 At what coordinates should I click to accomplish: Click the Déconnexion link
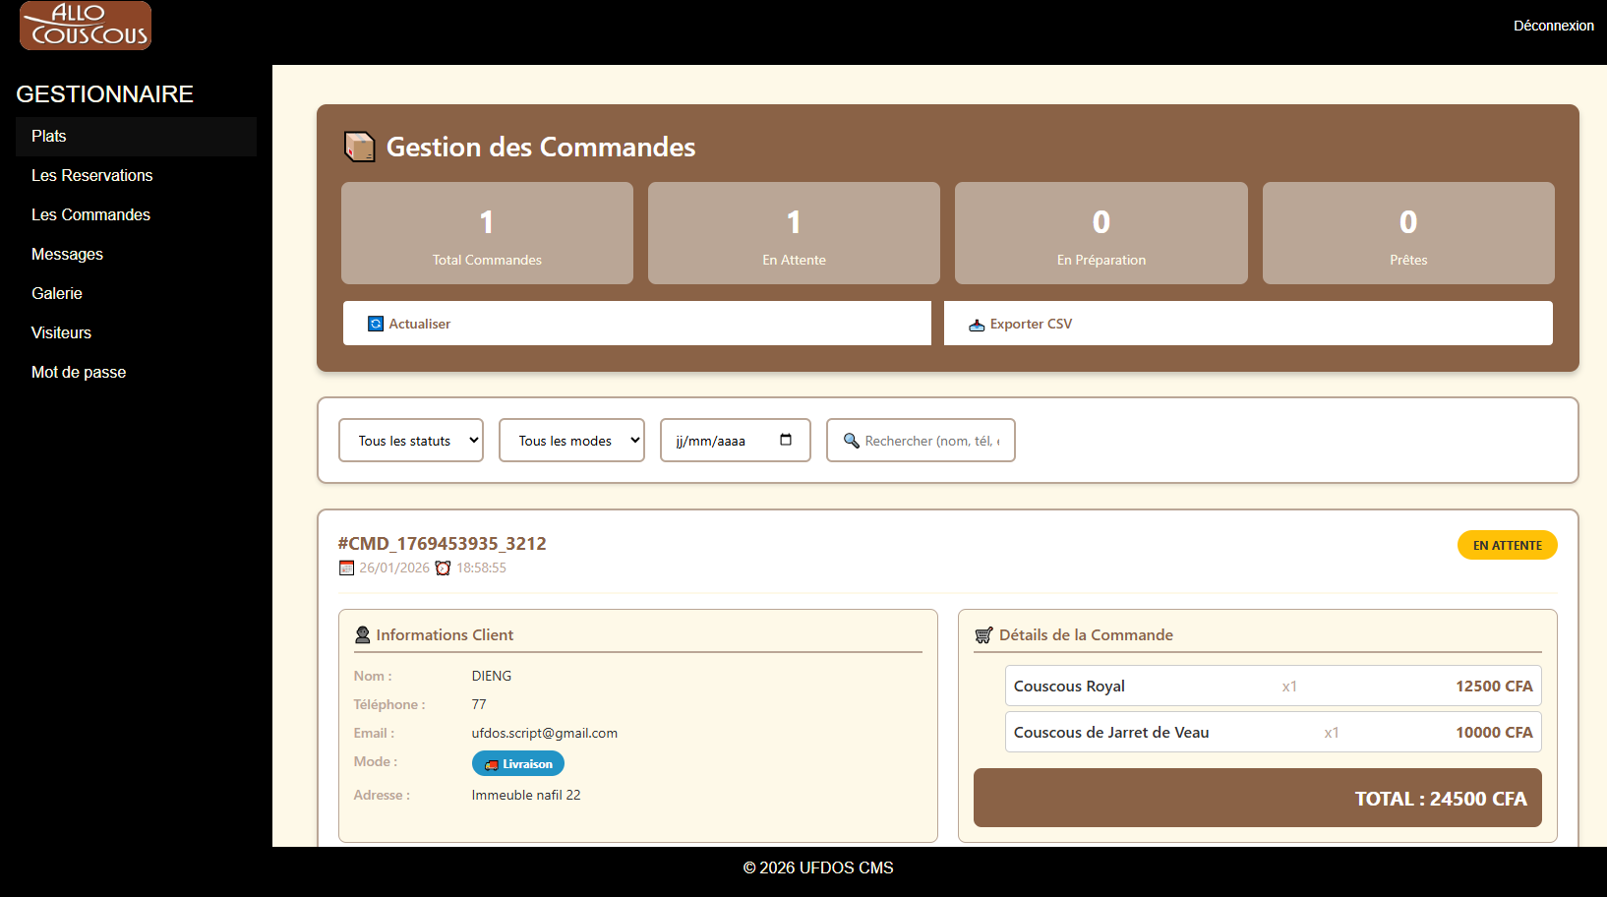point(1553,26)
